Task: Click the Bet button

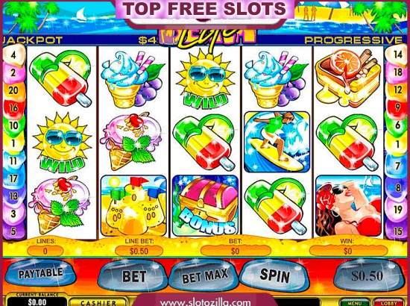Action: point(133,275)
